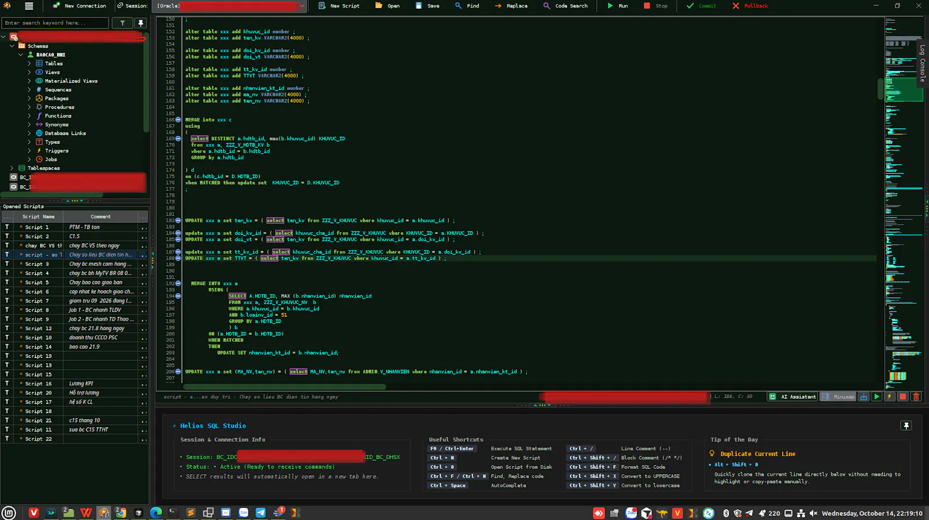The width and height of the screenshot is (929, 520).
Task: Open the Find tool
Action: 467,6
